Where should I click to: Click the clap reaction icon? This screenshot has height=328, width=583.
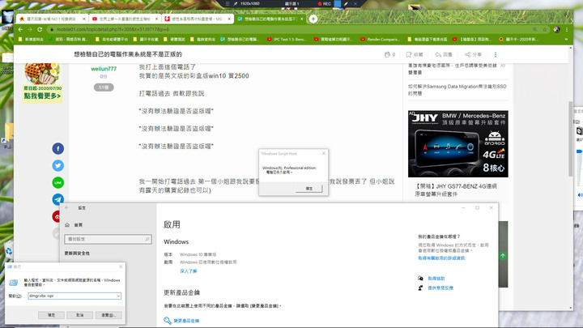(387, 54)
